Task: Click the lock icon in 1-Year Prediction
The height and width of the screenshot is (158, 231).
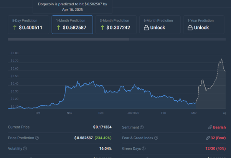Action: (x=190, y=28)
